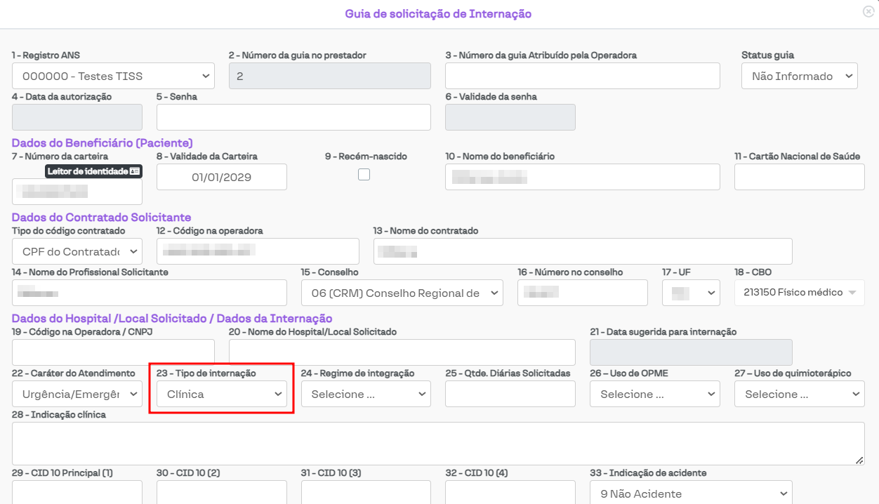The width and height of the screenshot is (879, 504).
Task: Open the Registro ANS dropdown
Action: click(113, 76)
